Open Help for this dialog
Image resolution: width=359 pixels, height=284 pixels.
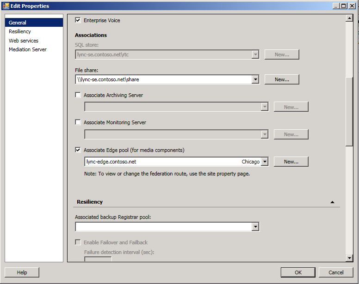pos(22,272)
